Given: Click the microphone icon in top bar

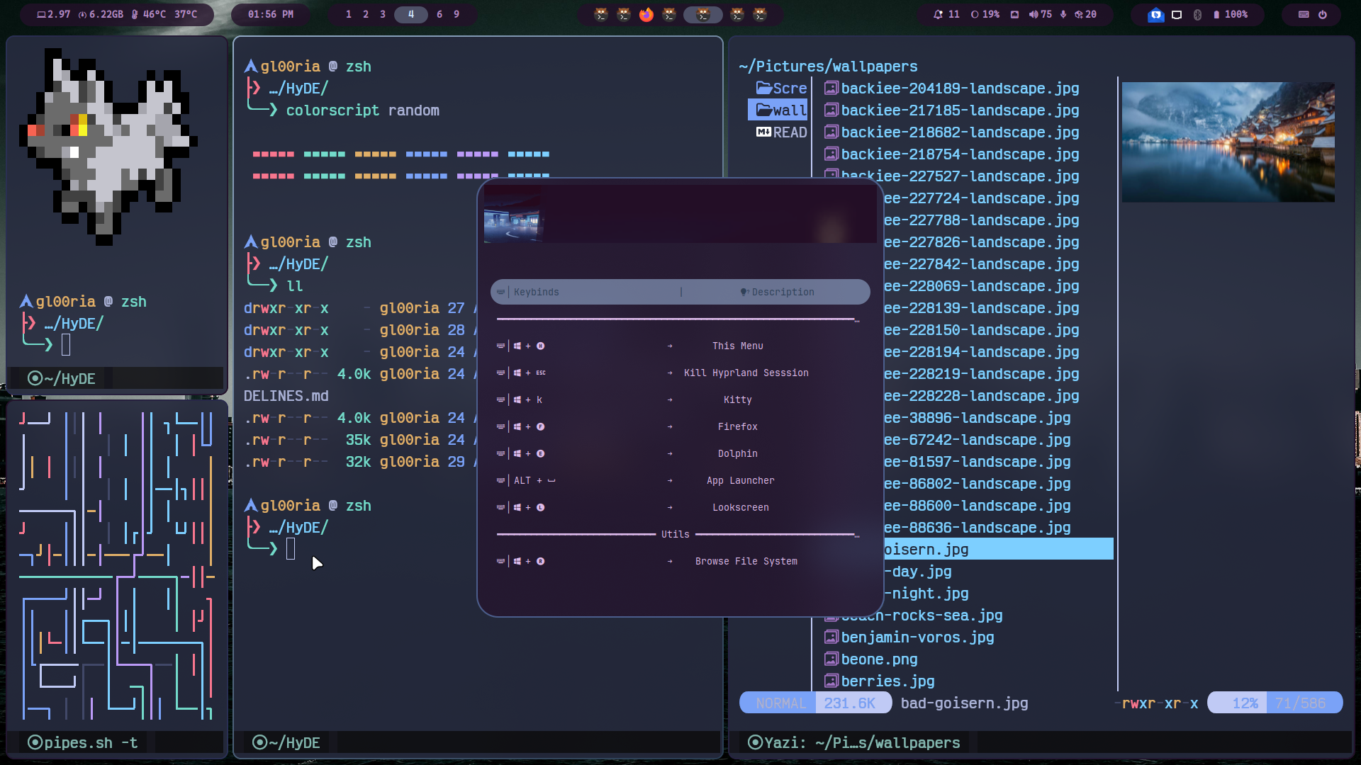Looking at the screenshot, I should 1063,14.
